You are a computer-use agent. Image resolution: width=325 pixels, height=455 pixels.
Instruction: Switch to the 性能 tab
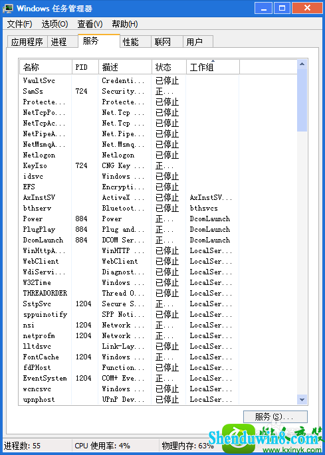pos(136,42)
